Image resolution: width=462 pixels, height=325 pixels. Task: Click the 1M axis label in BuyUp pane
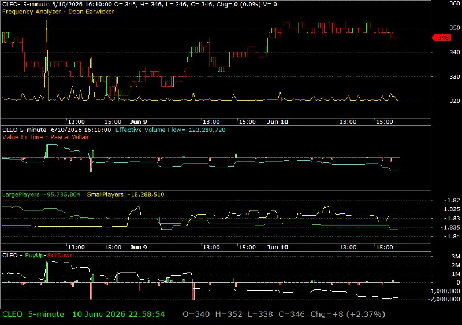click(x=456, y=274)
